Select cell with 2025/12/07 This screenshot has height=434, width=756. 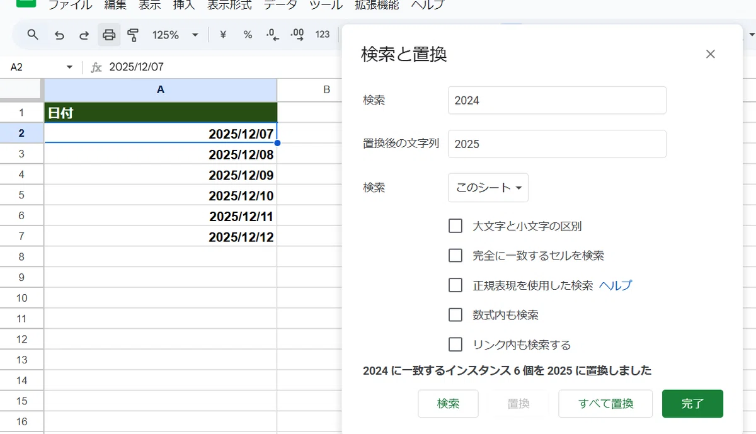161,133
